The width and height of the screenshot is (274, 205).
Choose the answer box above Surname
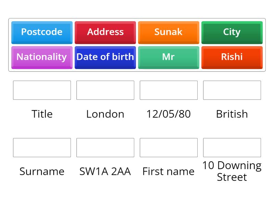click(x=42, y=148)
